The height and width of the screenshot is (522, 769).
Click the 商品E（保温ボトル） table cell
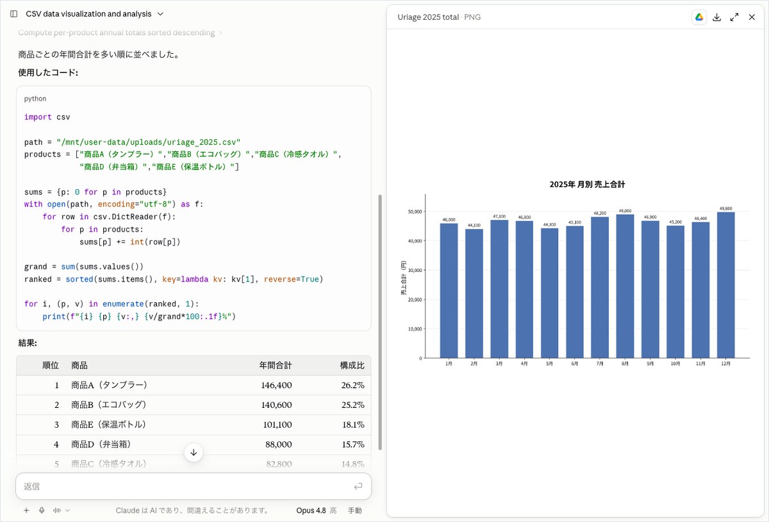pyautogui.click(x=110, y=425)
